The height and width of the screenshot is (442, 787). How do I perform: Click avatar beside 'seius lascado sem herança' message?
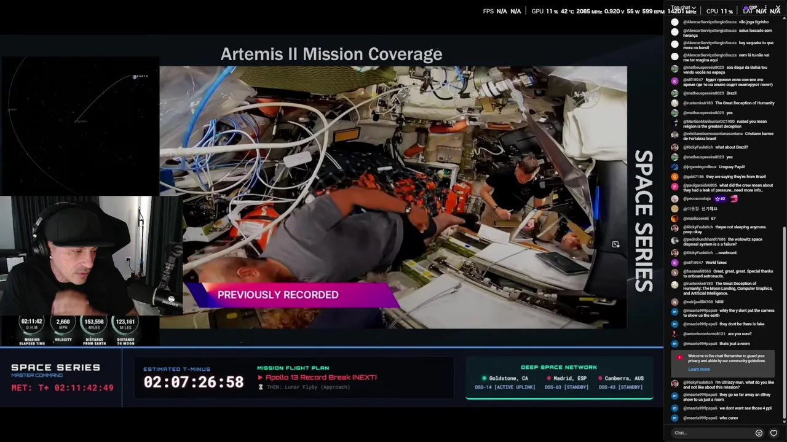click(x=674, y=32)
